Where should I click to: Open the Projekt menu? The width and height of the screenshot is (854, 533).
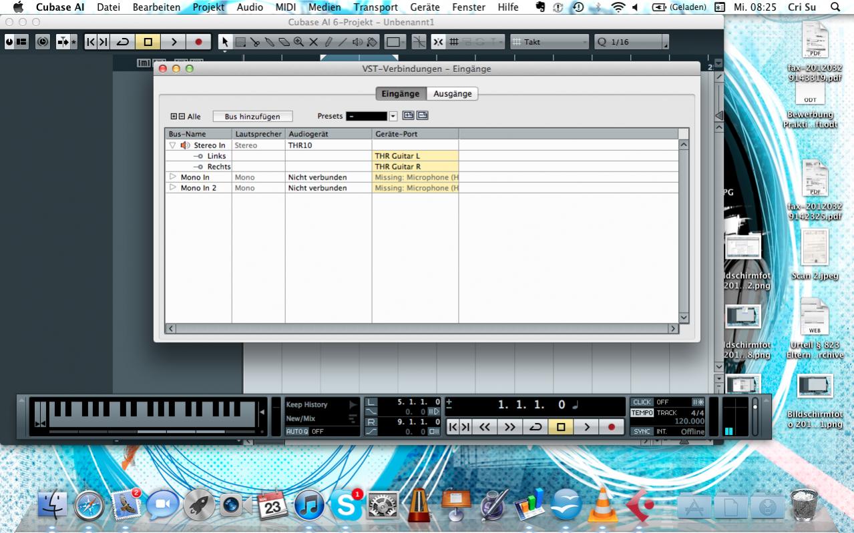click(208, 7)
